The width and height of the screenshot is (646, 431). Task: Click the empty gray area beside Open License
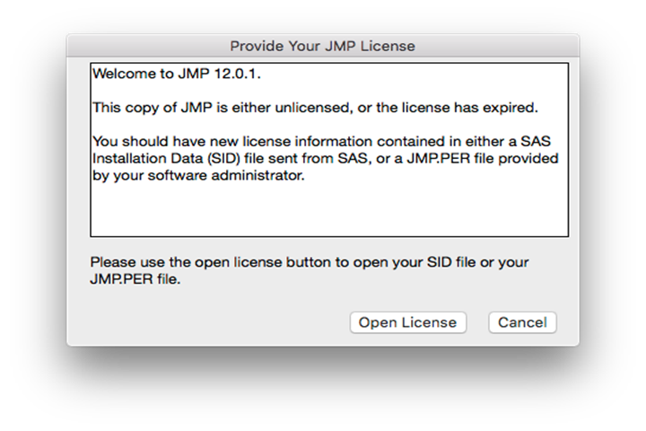click(218, 322)
